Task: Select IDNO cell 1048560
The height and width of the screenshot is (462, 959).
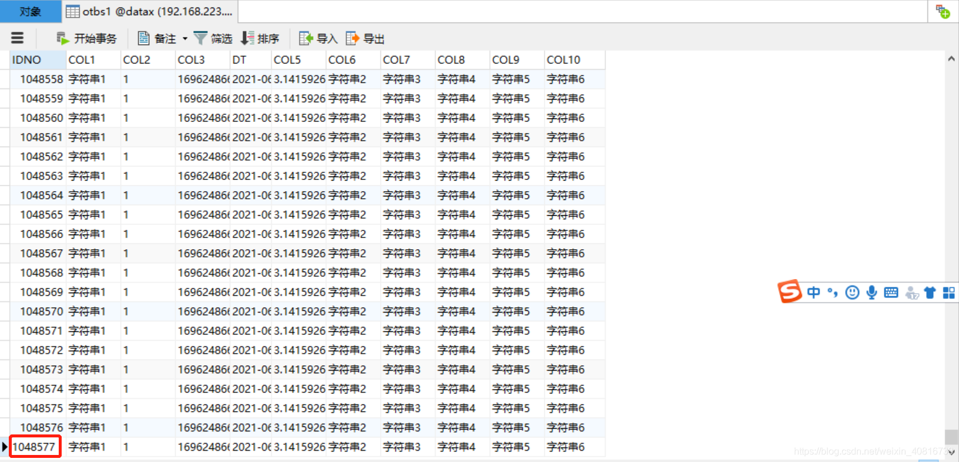Action: (38, 118)
